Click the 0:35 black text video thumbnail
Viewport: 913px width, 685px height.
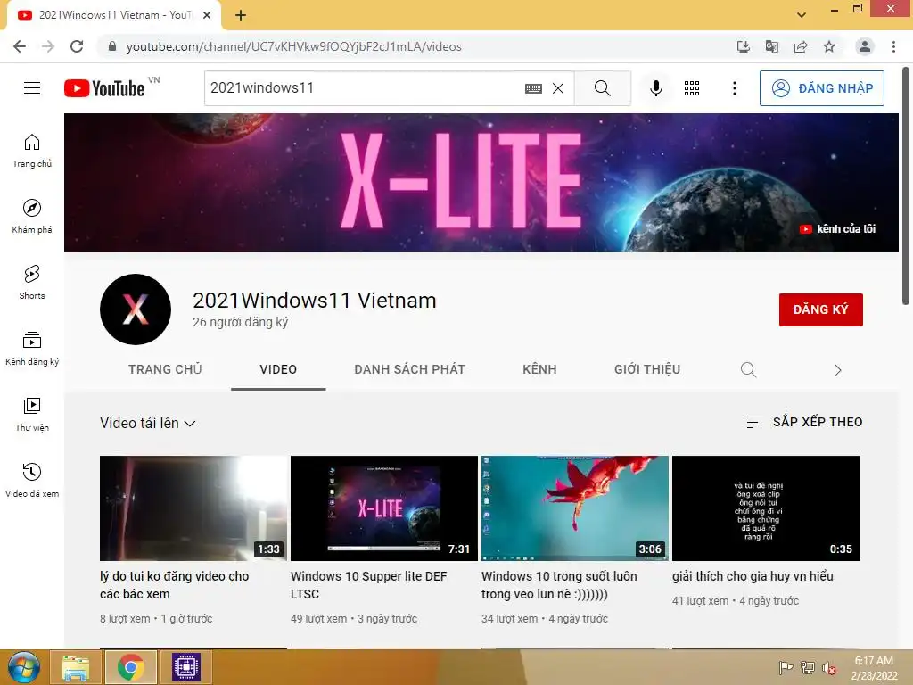(766, 508)
